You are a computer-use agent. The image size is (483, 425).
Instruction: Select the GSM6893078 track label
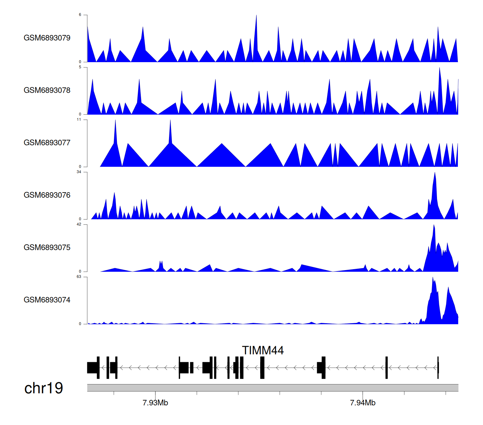pos(47,90)
